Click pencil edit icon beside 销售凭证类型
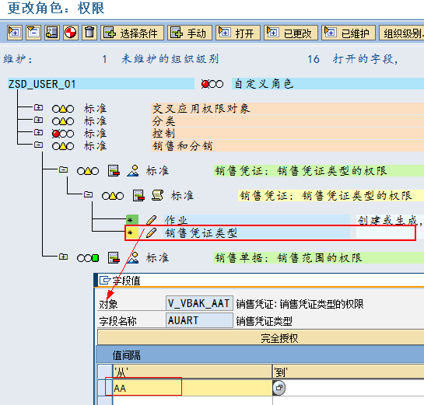Image resolution: width=424 pixels, height=405 pixels. pyautogui.click(x=151, y=232)
